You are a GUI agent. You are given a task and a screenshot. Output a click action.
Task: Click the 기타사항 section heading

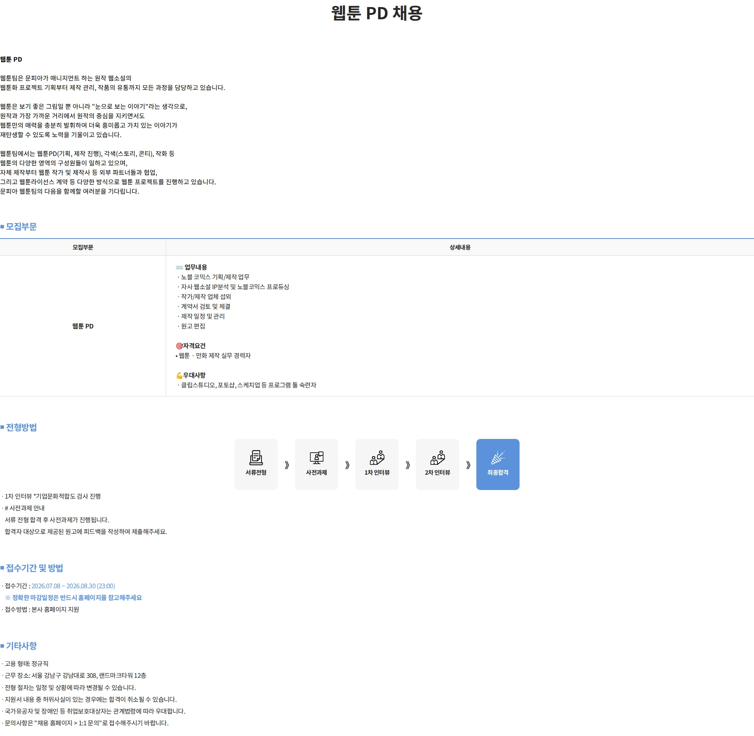(21, 646)
